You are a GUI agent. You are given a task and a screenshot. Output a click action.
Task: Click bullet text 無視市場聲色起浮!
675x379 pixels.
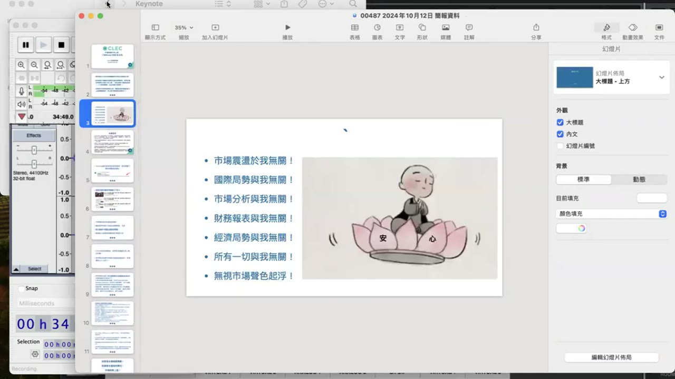coord(254,276)
